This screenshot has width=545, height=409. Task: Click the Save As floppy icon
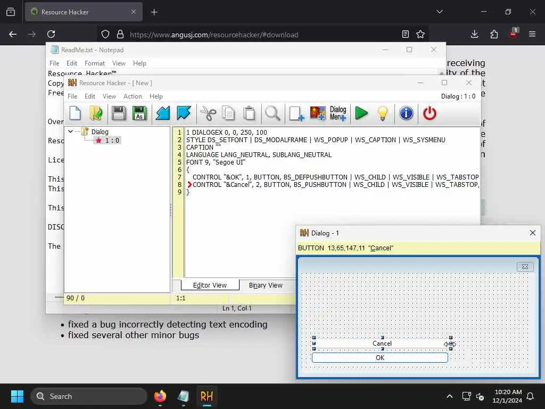coord(139,113)
